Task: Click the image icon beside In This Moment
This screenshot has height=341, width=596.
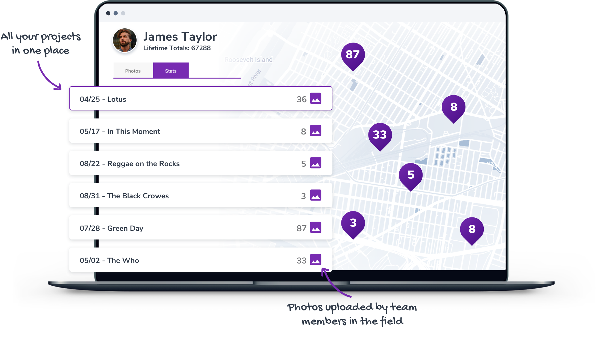Action: pyautogui.click(x=315, y=131)
